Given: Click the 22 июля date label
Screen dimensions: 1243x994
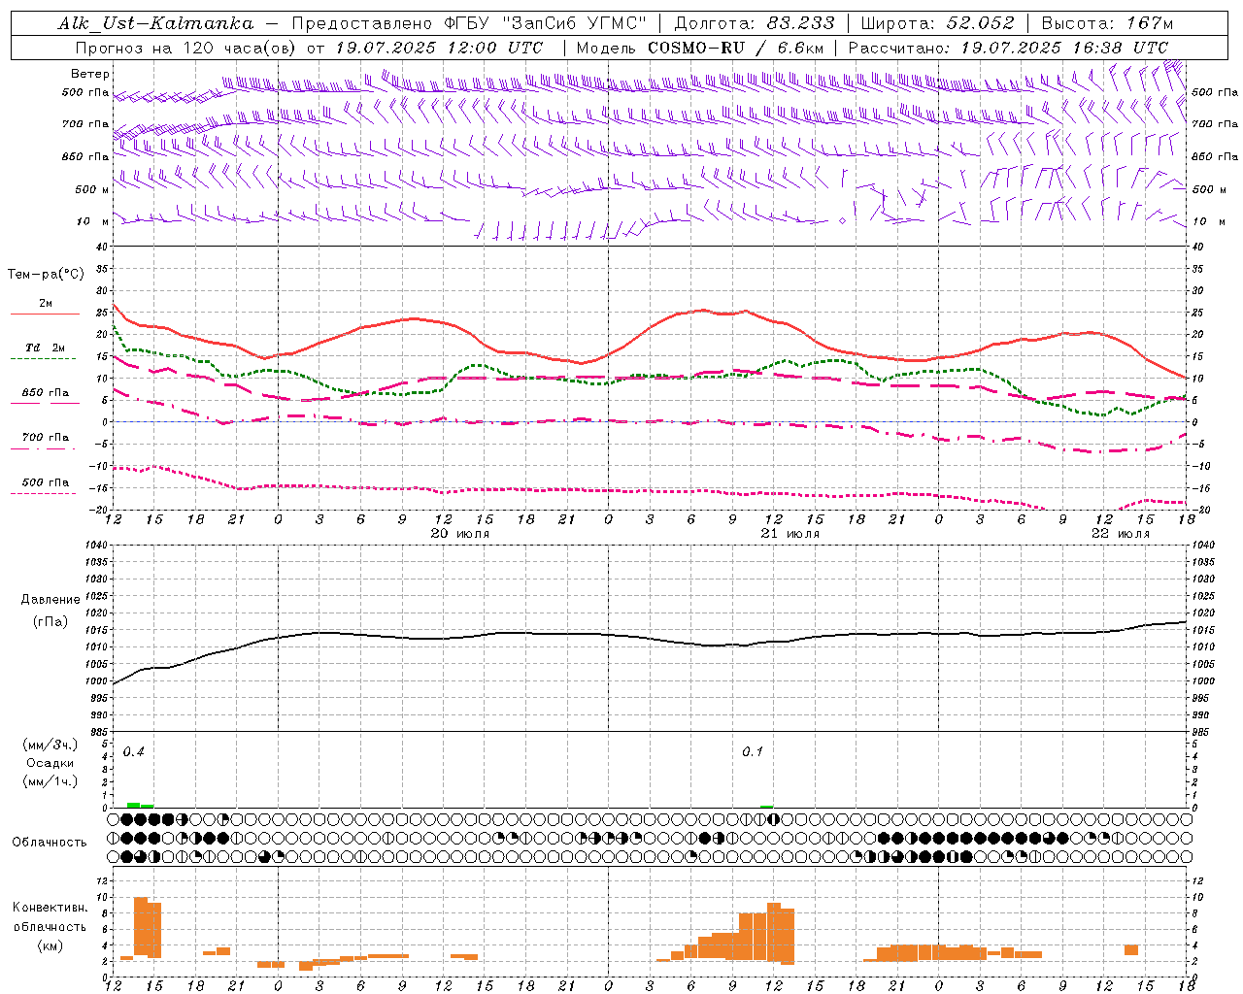Looking at the screenshot, I should pos(1121,534).
